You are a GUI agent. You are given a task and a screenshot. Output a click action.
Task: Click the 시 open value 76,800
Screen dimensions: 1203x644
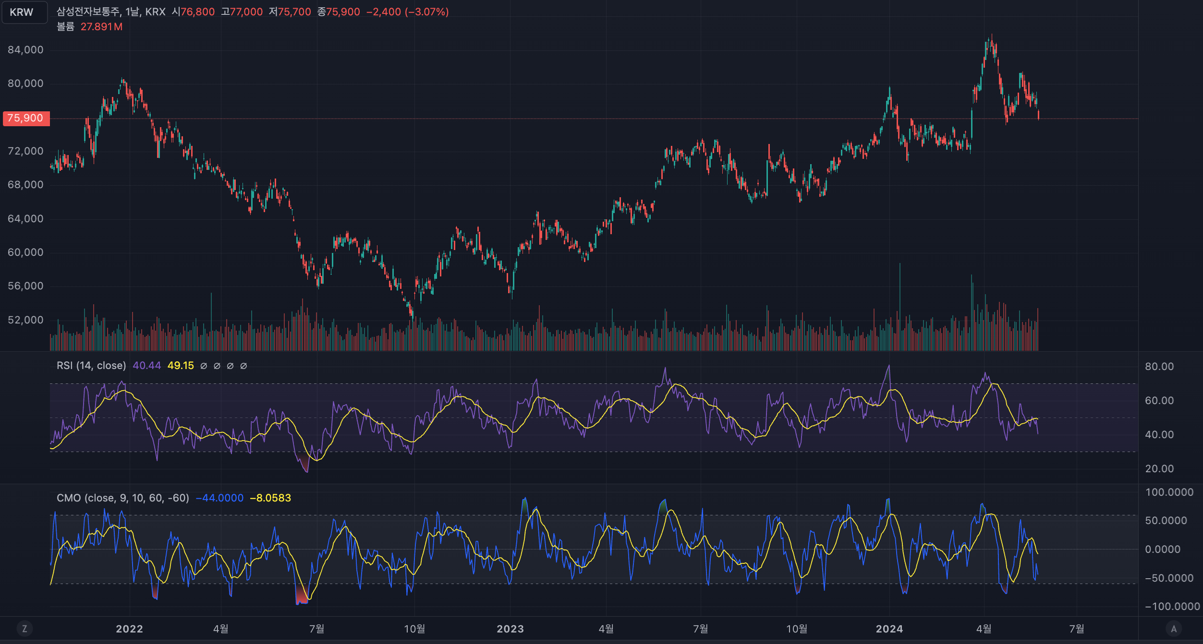pos(197,12)
